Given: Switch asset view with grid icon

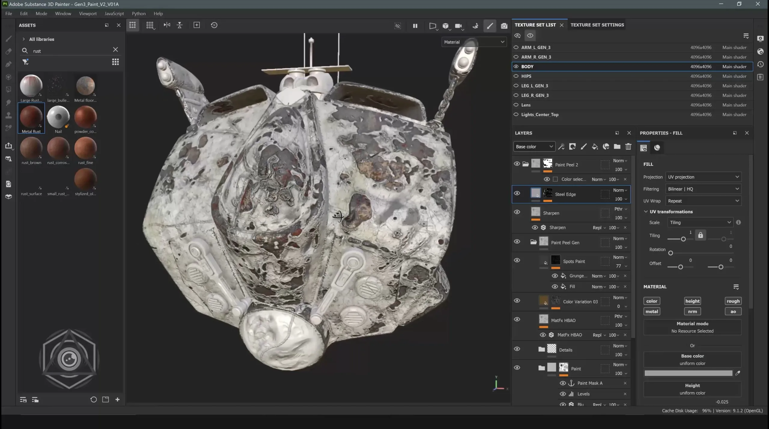Looking at the screenshot, I should tap(115, 62).
